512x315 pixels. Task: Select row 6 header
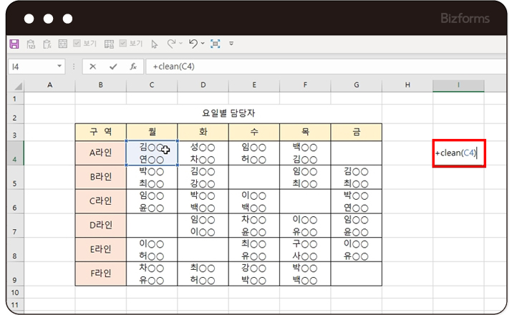[x=15, y=201]
